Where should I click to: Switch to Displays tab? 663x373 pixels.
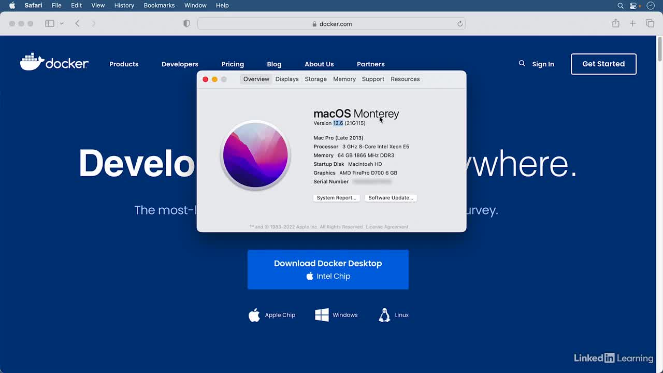tap(287, 79)
